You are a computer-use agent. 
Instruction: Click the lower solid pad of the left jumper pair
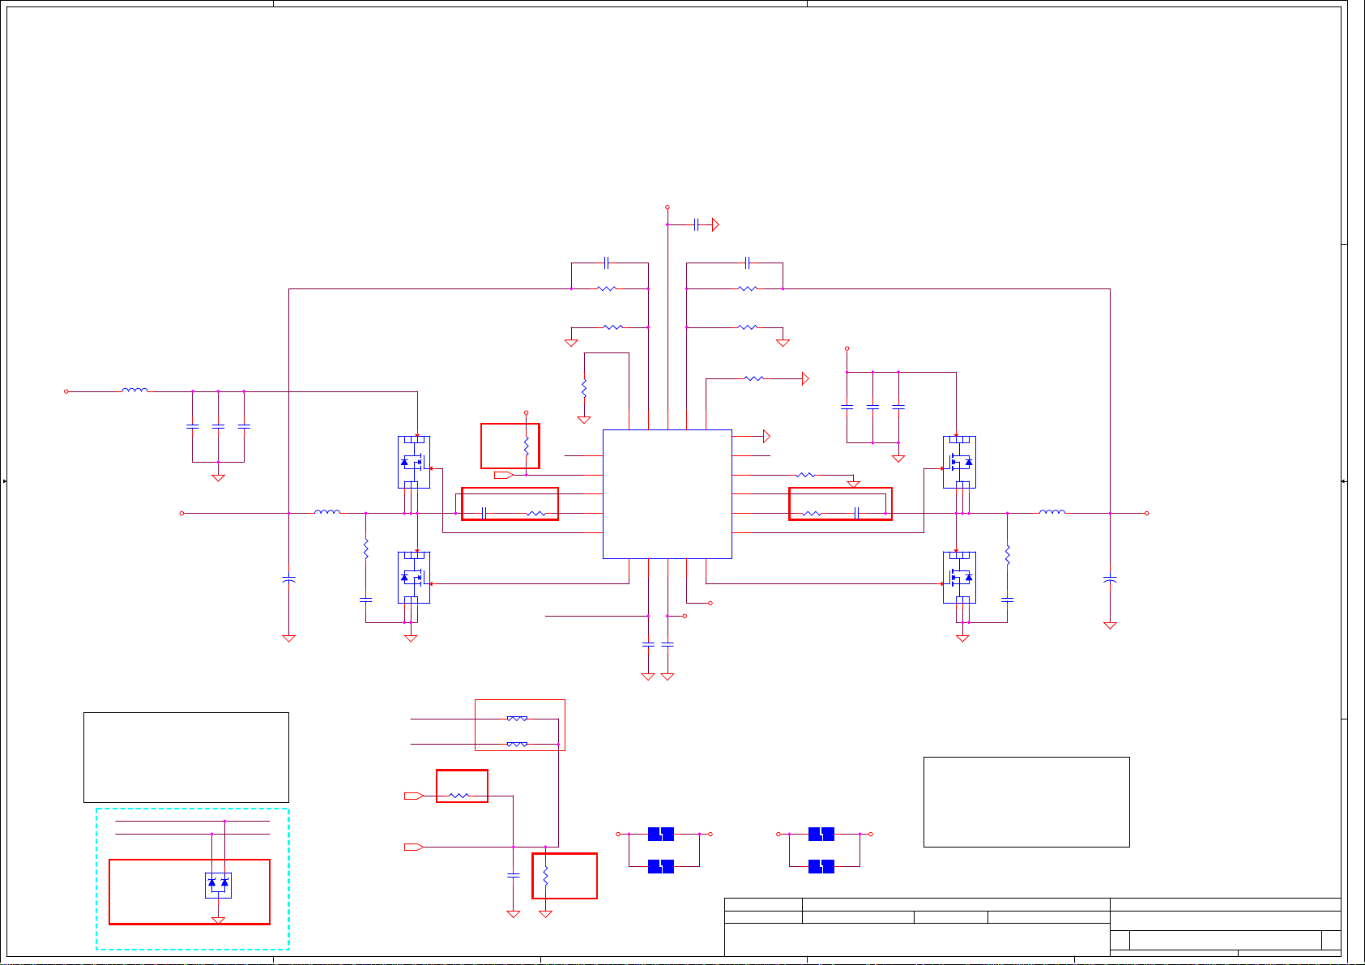661,866
